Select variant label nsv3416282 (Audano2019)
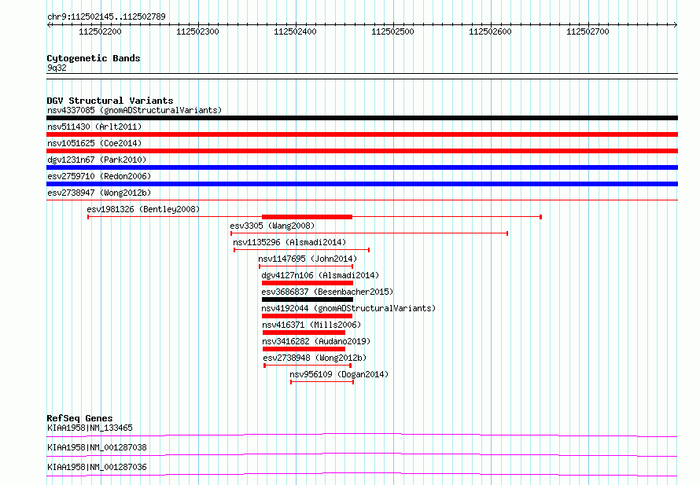 pyautogui.click(x=316, y=341)
